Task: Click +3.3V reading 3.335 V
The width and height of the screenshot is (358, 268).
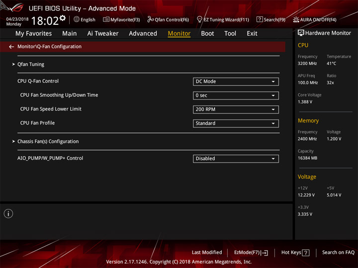Action: pos(305,214)
